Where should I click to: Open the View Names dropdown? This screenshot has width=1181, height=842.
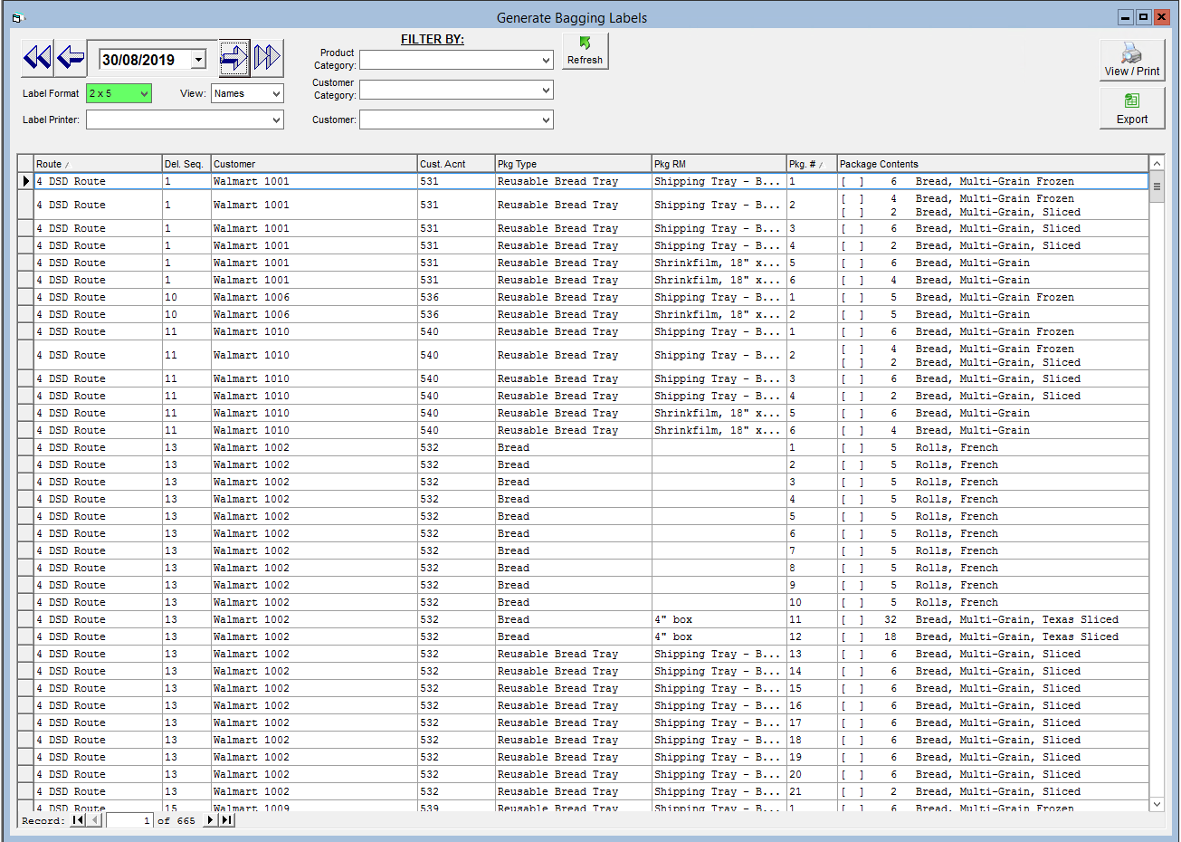[x=276, y=93]
